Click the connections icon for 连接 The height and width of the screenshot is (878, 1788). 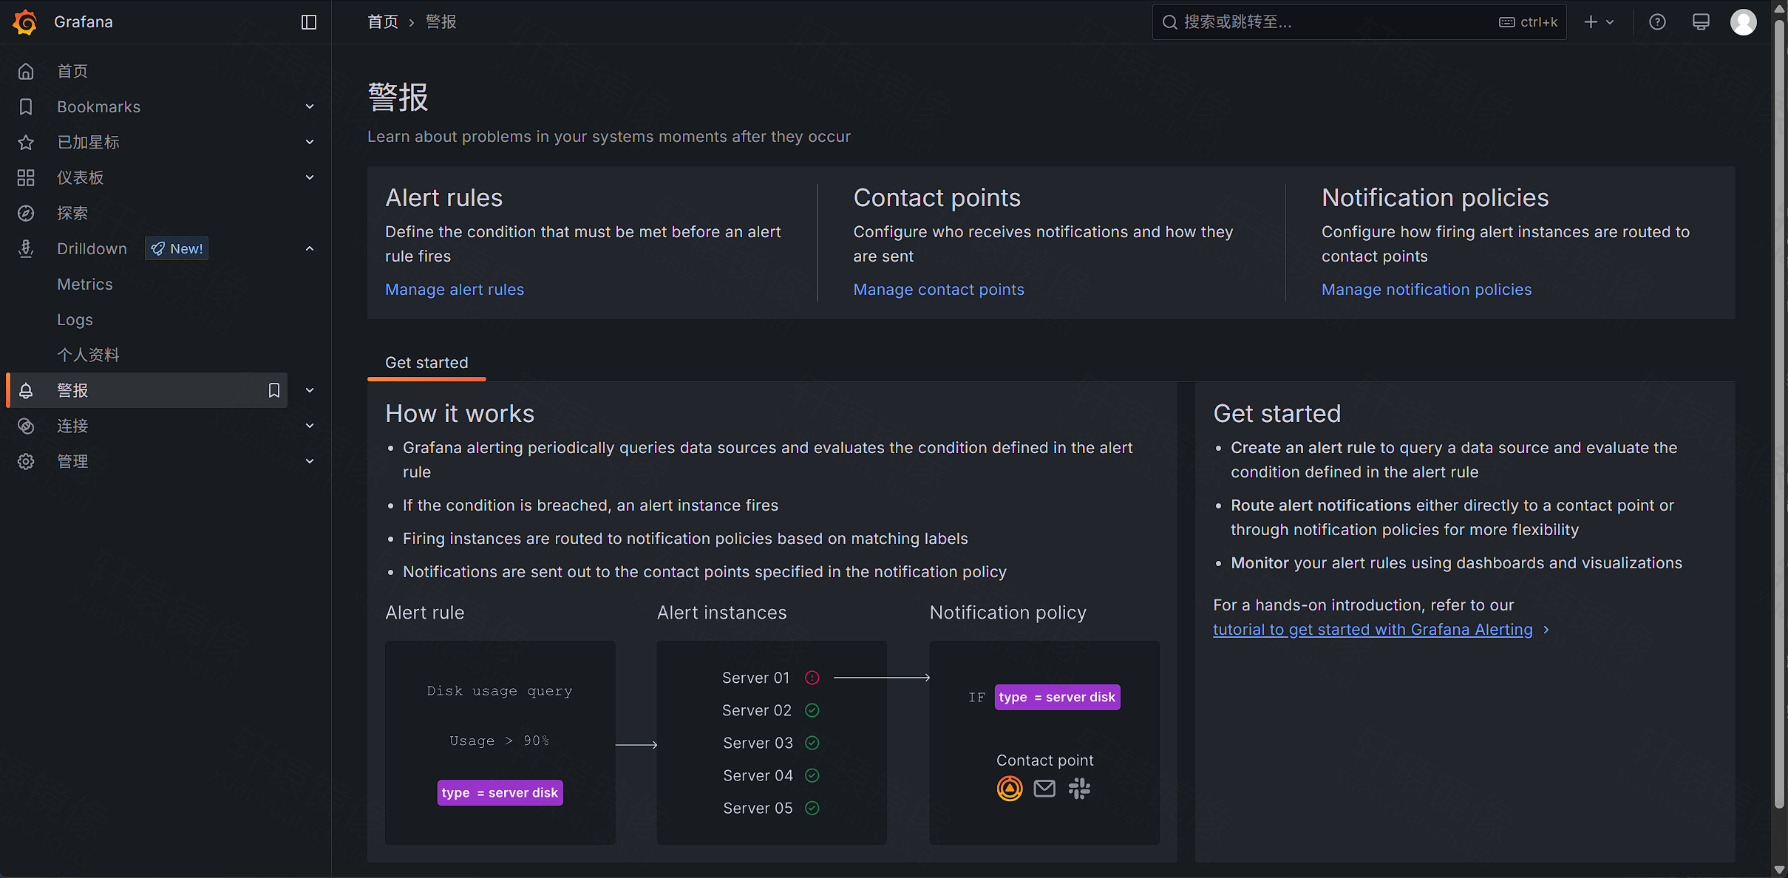coord(26,426)
